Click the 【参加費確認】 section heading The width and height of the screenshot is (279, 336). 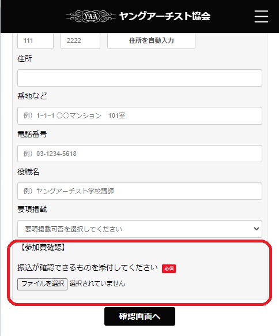point(43,247)
